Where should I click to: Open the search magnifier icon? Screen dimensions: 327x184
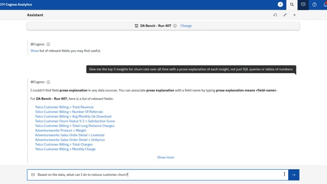292,5
